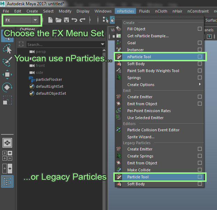
Task: Open the Fluids menu
Action: coord(144,11)
